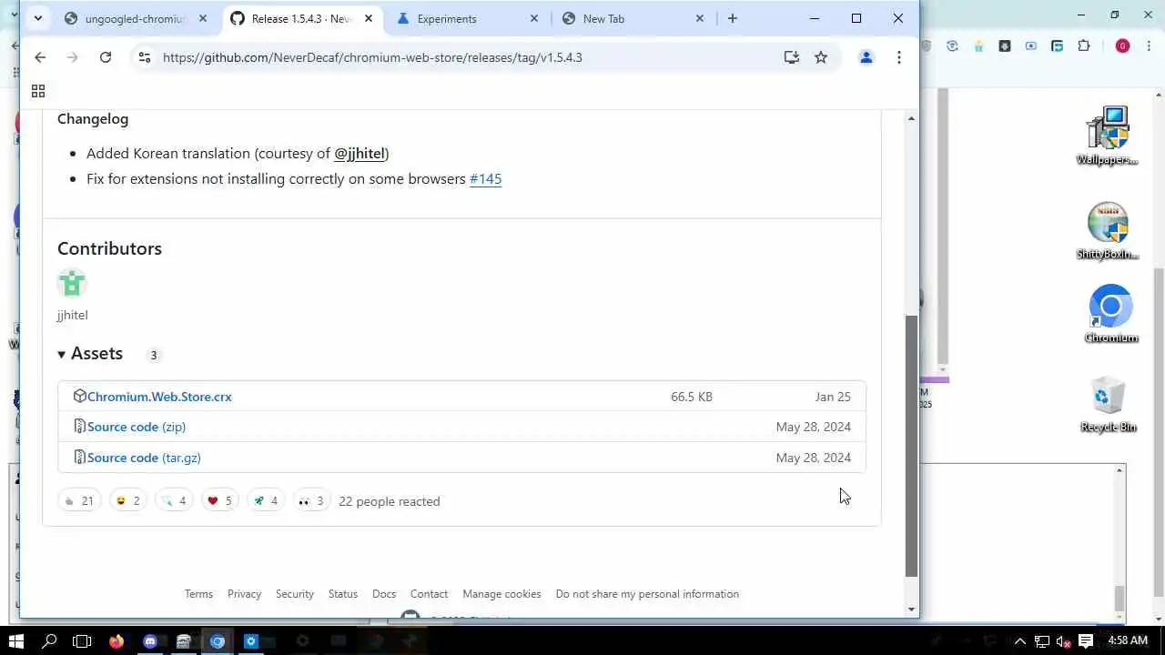Download Chromium.Web.Store.crx asset

coord(159,397)
